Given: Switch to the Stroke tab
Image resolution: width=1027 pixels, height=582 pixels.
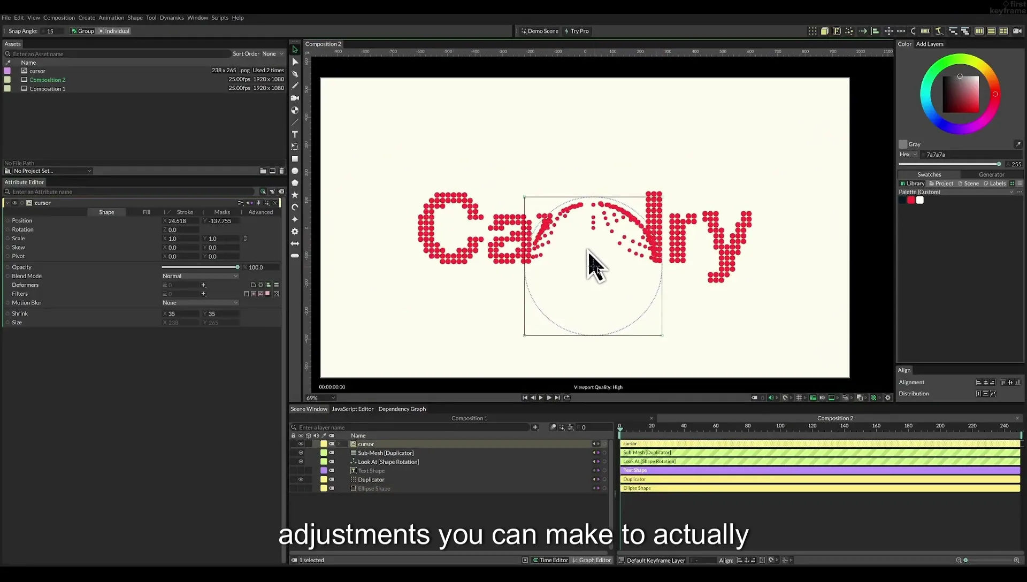Looking at the screenshot, I should coord(185,213).
